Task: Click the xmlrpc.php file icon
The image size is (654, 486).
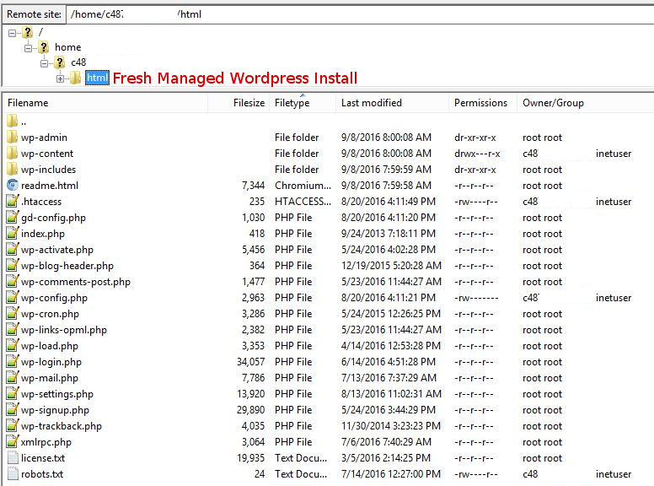Action: pos(13,441)
